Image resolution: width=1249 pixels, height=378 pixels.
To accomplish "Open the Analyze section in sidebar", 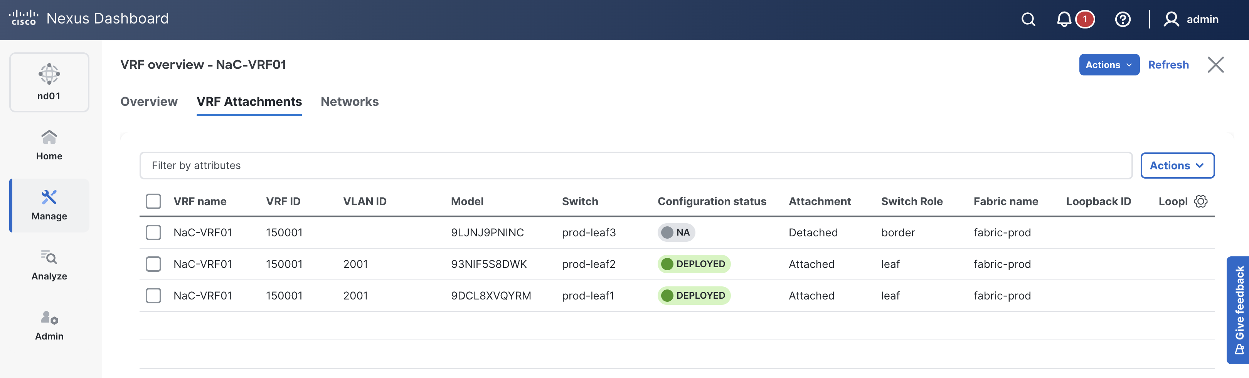I will pyautogui.click(x=49, y=265).
